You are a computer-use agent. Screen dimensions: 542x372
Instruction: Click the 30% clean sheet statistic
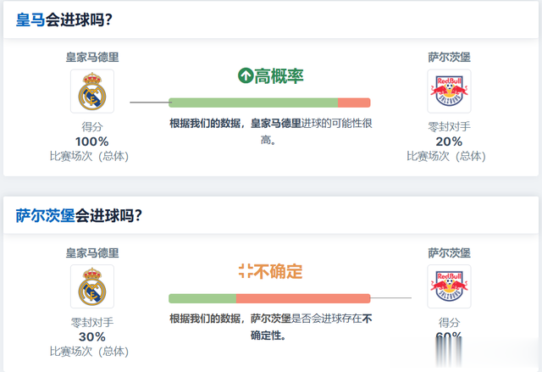click(x=92, y=336)
